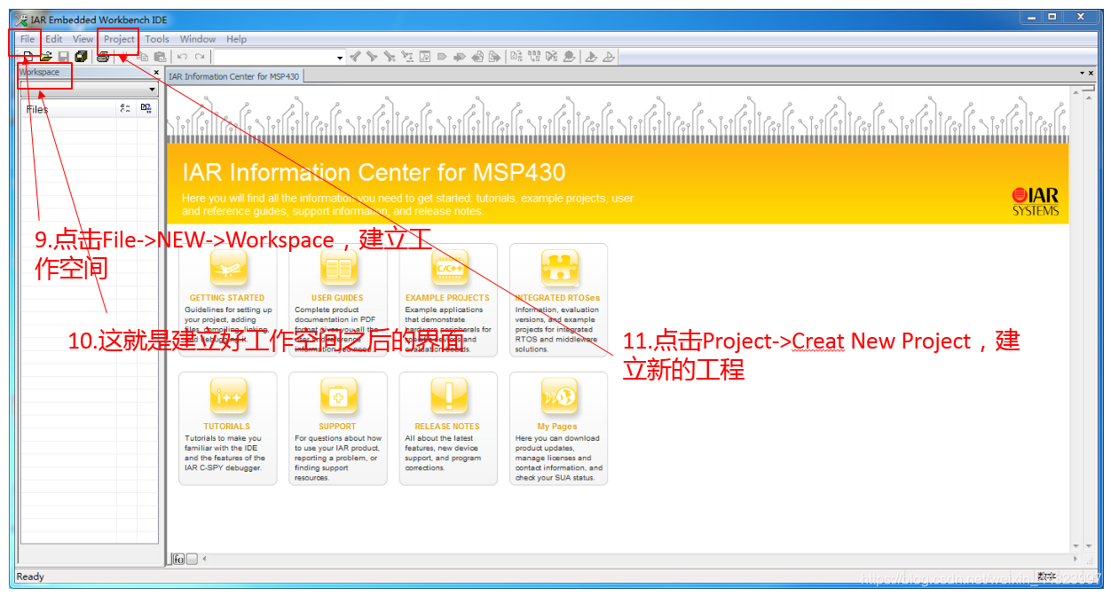
Task: Click the vertical scrollbar down arrow
Action: pyautogui.click(x=1076, y=546)
